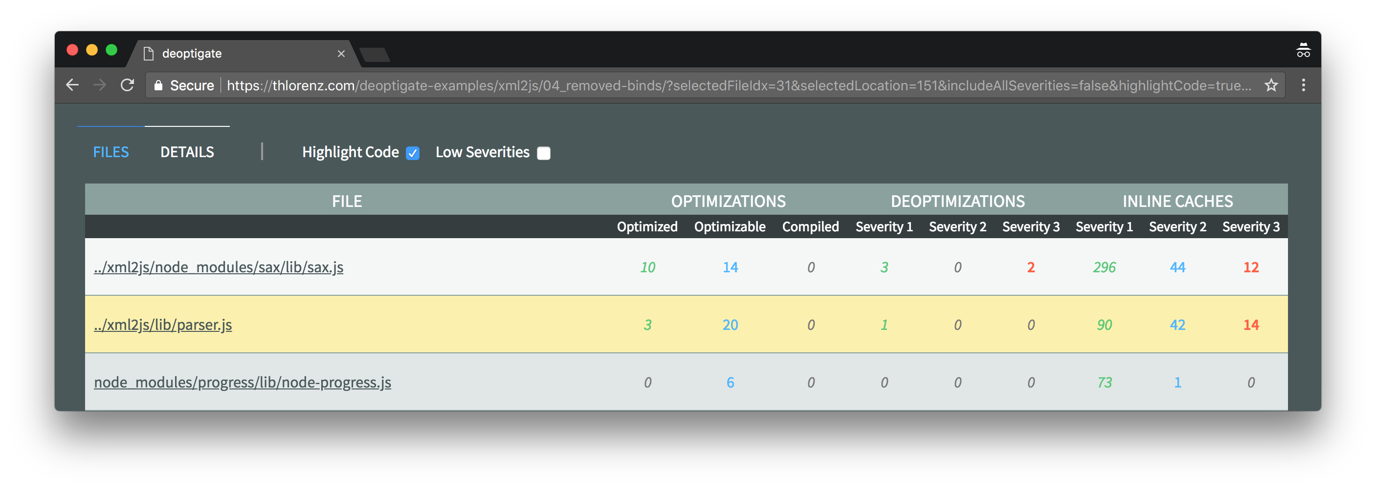
Task: Click the Compiled column subheader
Action: (x=810, y=226)
